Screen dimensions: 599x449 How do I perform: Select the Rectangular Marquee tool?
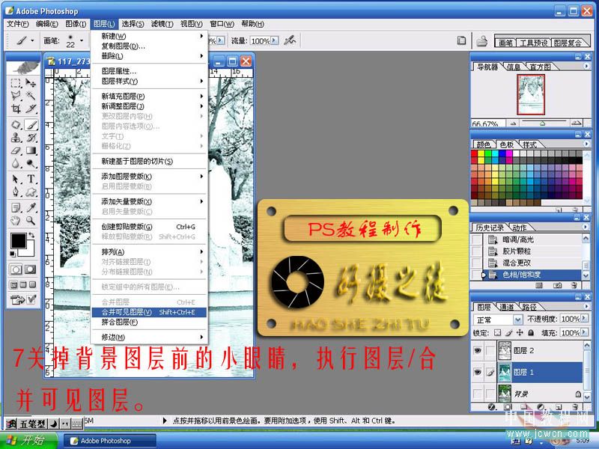point(16,83)
